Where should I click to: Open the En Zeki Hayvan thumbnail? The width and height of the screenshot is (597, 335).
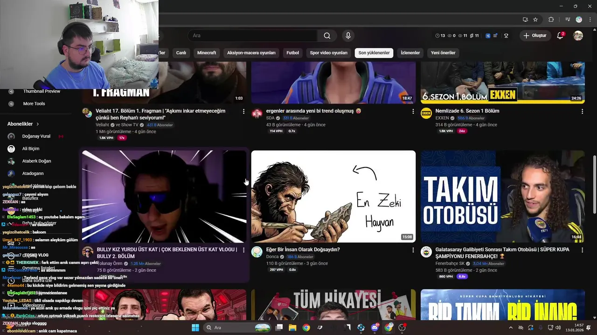pos(333,196)
